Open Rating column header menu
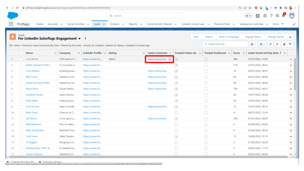Image resolution: width=304 pixels, height=171 pixels. pyautogui.click(x=144, y=53)
